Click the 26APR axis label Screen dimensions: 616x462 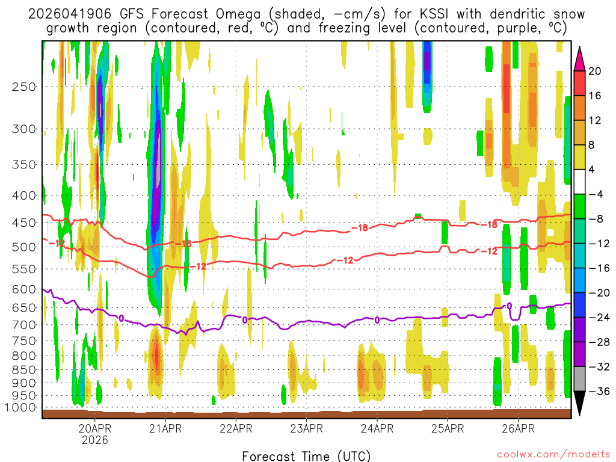coord(518,428)
